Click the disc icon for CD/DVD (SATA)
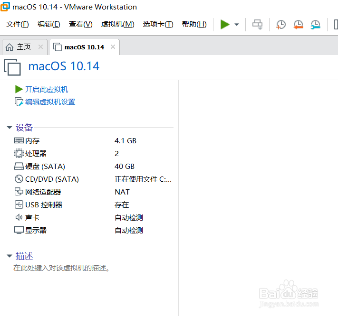This screenshot has height=316, width=338. (x=19, y=179)
